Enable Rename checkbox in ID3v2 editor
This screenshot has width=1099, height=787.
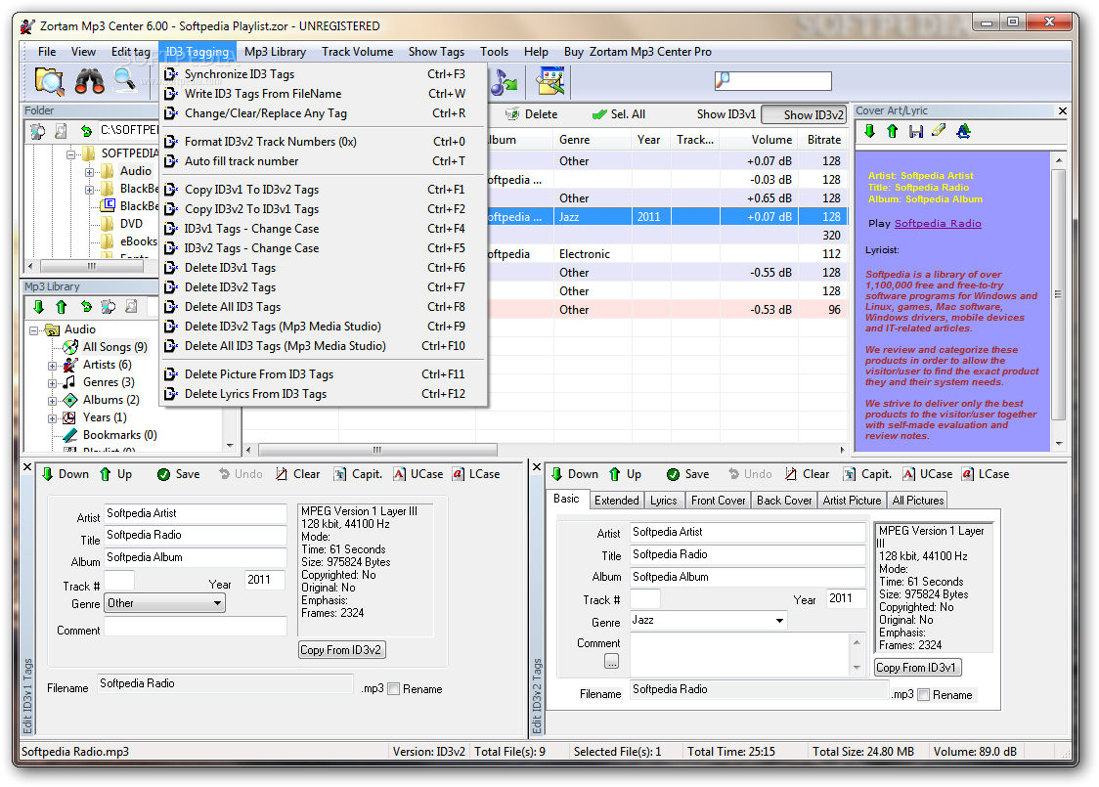(924, 694)
